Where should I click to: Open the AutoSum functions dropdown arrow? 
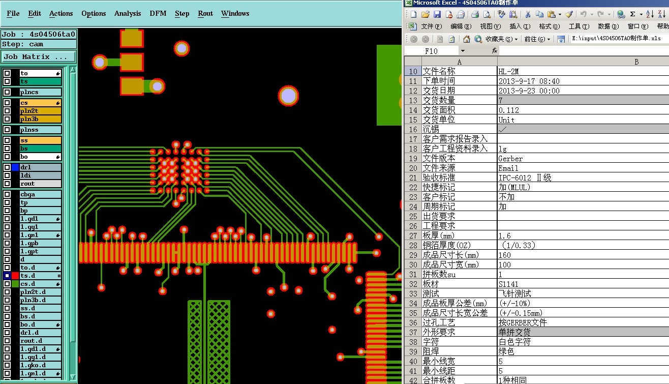[x=641, y=14]
